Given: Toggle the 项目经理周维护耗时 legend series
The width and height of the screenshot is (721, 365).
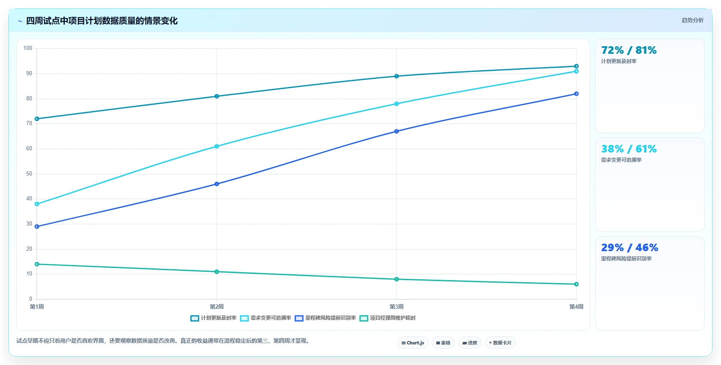Looking at the screenshot, I should point(387,318).
